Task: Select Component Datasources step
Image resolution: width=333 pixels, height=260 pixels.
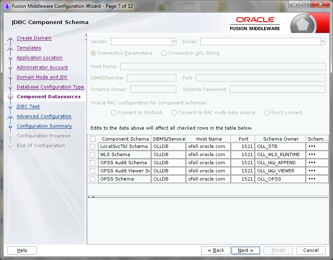Action: [49, 97]
